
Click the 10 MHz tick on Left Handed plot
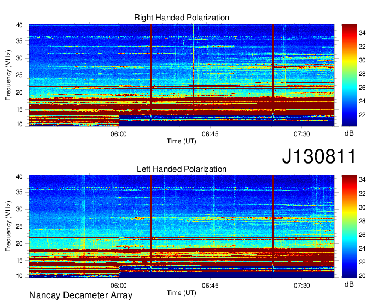click(x=19, y=276)
